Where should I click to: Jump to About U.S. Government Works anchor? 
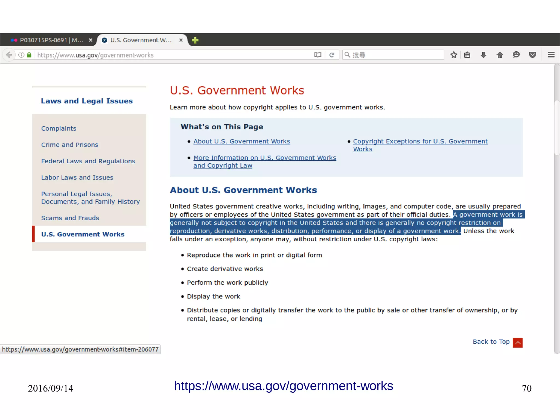coord(242,141)
